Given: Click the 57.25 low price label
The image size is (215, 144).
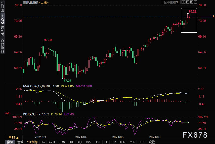Looking at the screenshot, I should (67, 81).
